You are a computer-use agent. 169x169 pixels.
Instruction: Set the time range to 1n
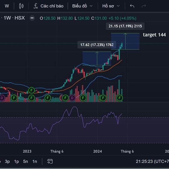click(35, 161)
